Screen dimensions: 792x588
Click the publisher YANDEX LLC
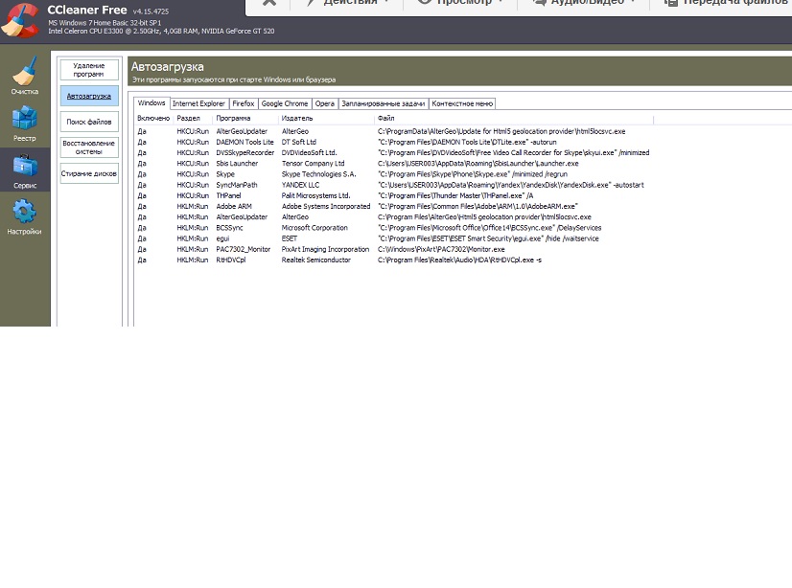pyautogui.click(x=300, y=185)
